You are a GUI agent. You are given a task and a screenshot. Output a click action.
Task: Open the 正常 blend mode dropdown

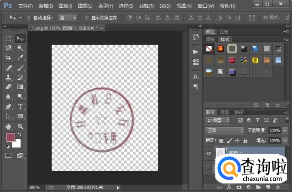point(224,130)
